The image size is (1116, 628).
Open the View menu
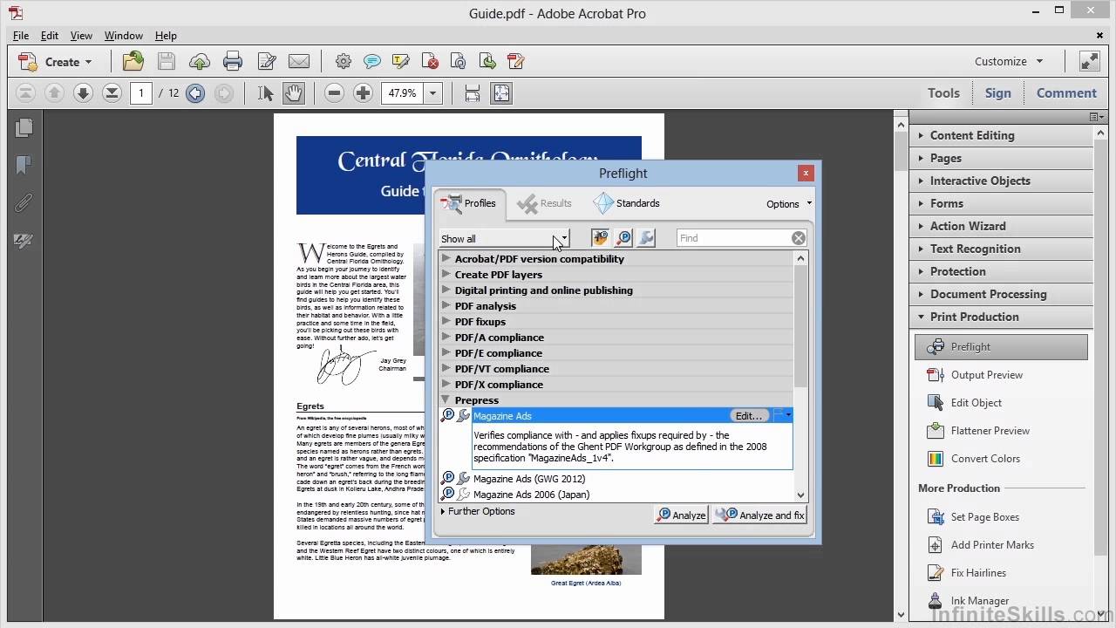(x=81, y=36)
